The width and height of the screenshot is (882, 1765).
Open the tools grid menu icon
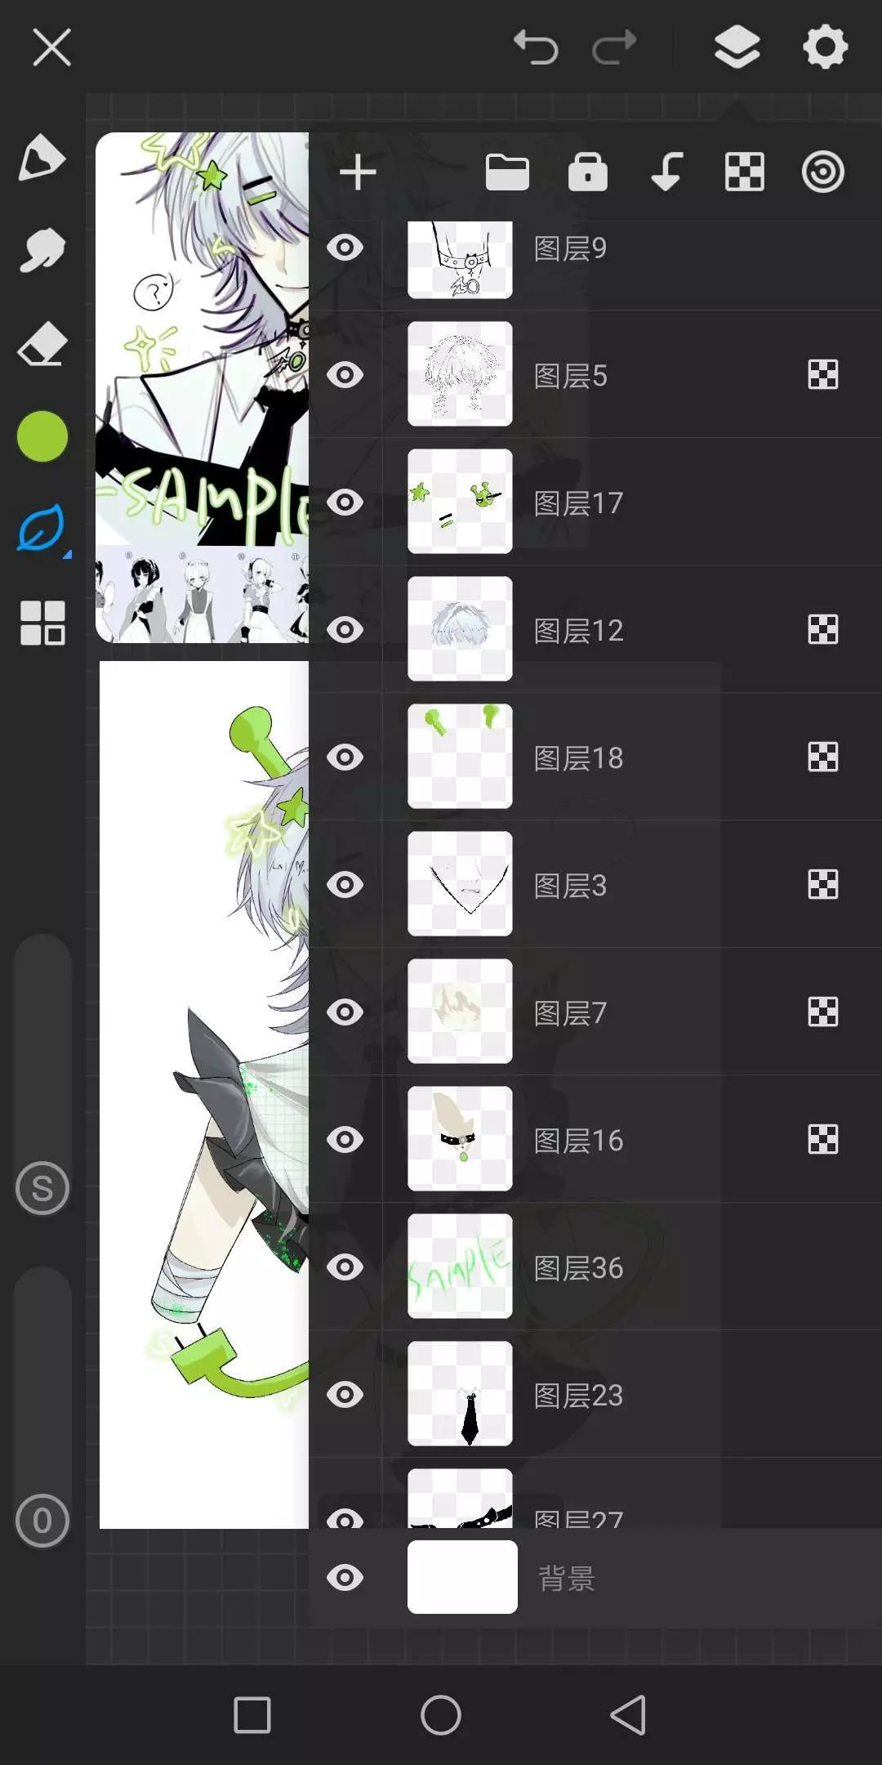tap(42, 623)
